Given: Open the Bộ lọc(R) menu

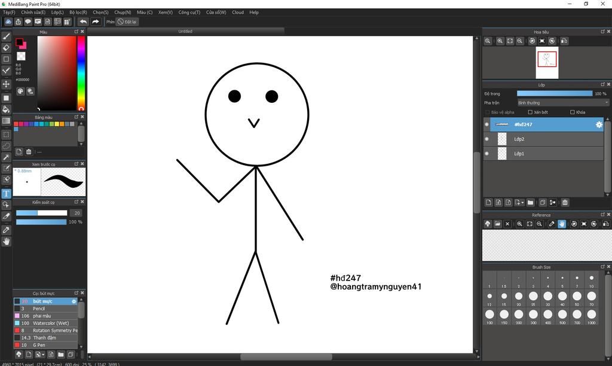Looking at the screenshot, I should click(78, 13).
